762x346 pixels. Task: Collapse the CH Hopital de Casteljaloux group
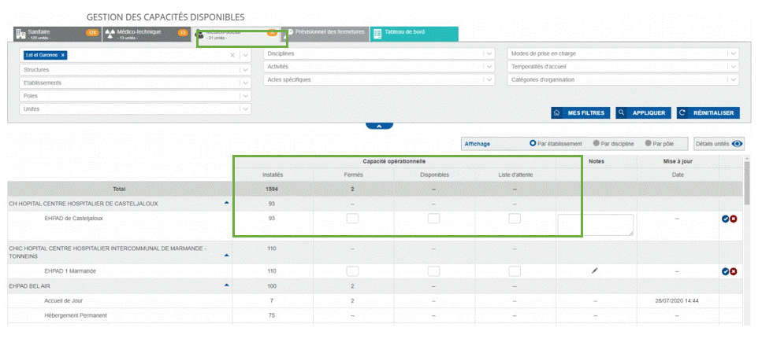coord(226,203)
